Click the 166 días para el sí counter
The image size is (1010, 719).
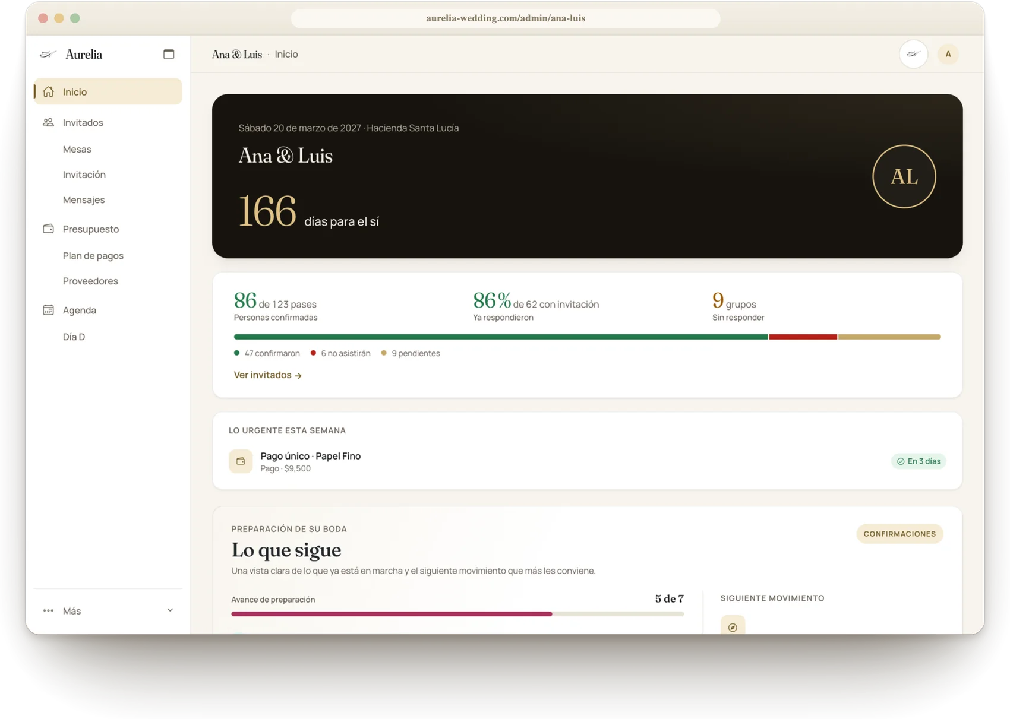(x=308, y=212)
